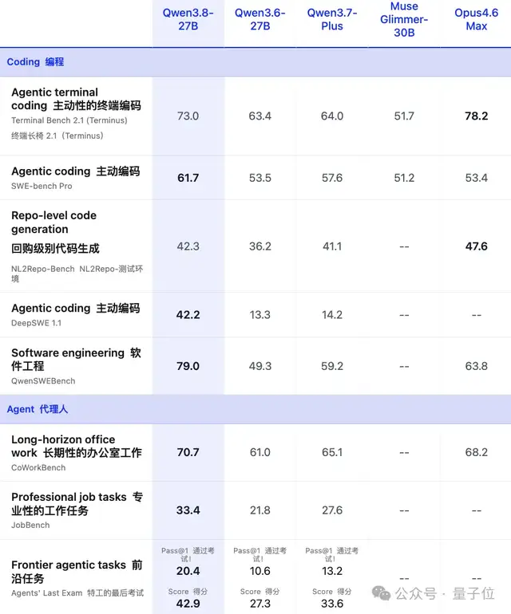Select the 'NL2Repo-Bench' benchmark name

coord(43,269)
